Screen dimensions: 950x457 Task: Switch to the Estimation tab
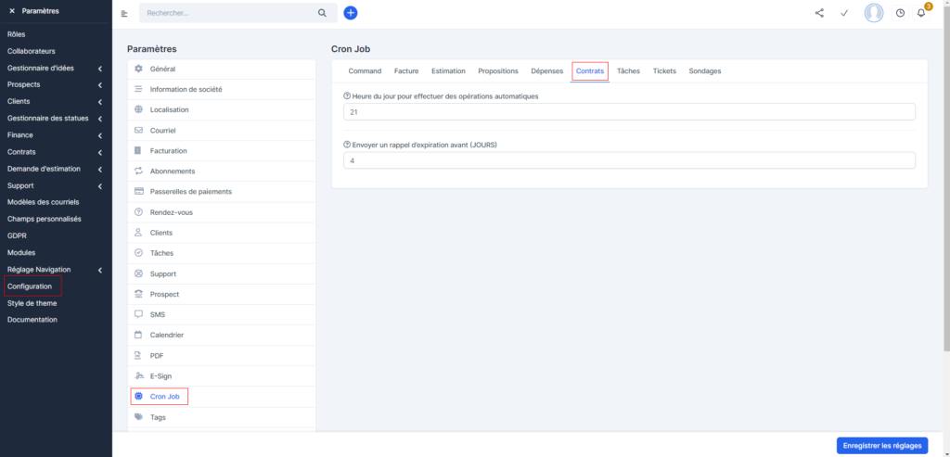[x=448, y=70]
